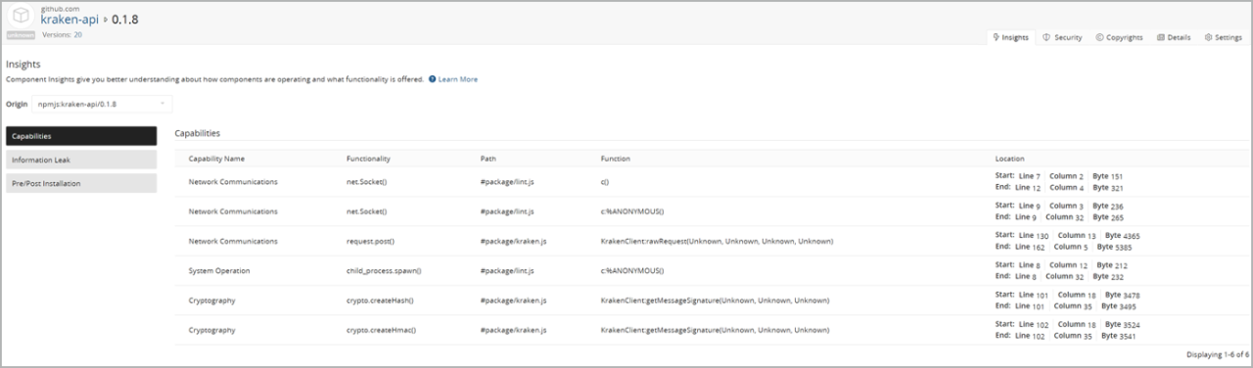This screenshot has width=1253, height=368.
Task: Click request.post() functionality cell
Action: [371, 241]
